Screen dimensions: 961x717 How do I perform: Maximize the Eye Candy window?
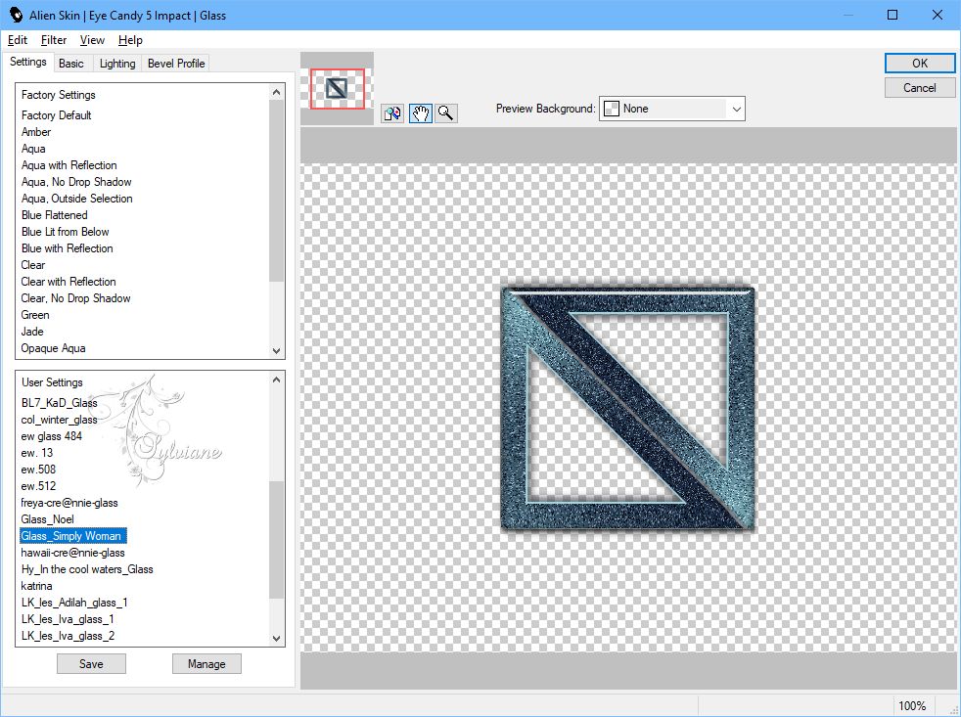click(x=892, y=15)
